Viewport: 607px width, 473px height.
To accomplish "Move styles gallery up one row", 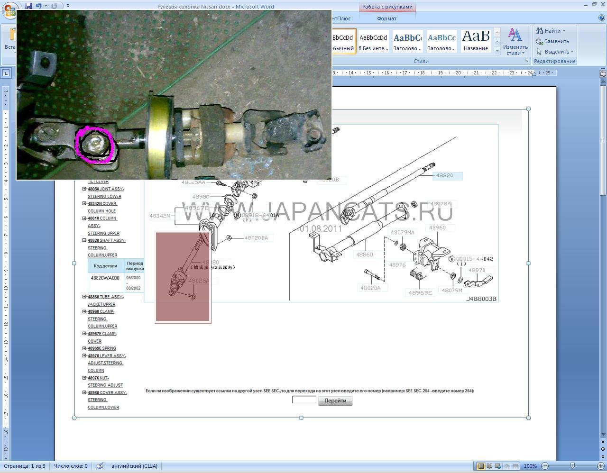I will tap(497, 33).
